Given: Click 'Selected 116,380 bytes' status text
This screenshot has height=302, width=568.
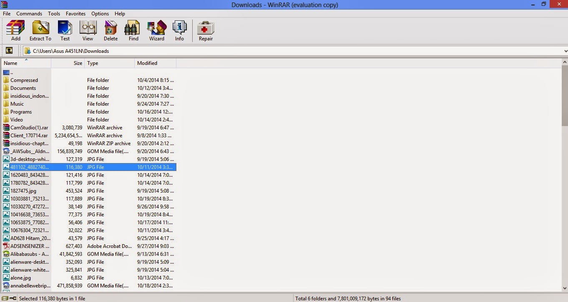Looking at the screenshot, I should coord(52,298).
